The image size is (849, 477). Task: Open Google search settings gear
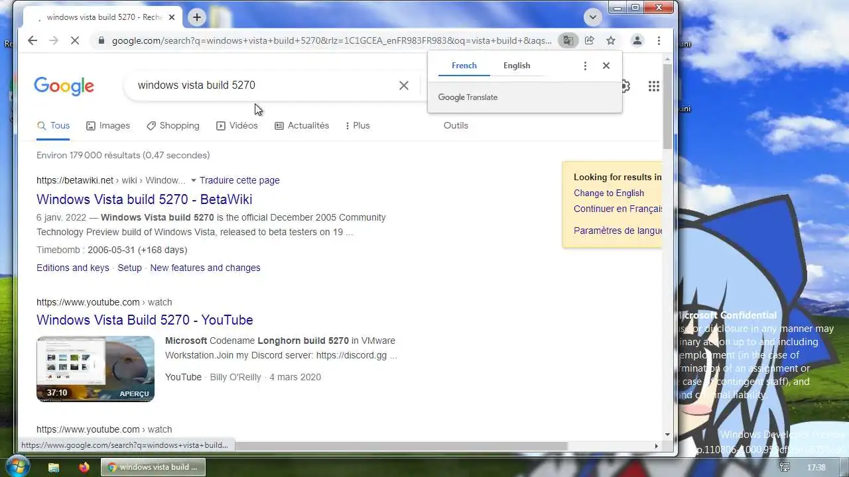pyautogui.click(x=625, y=86)
